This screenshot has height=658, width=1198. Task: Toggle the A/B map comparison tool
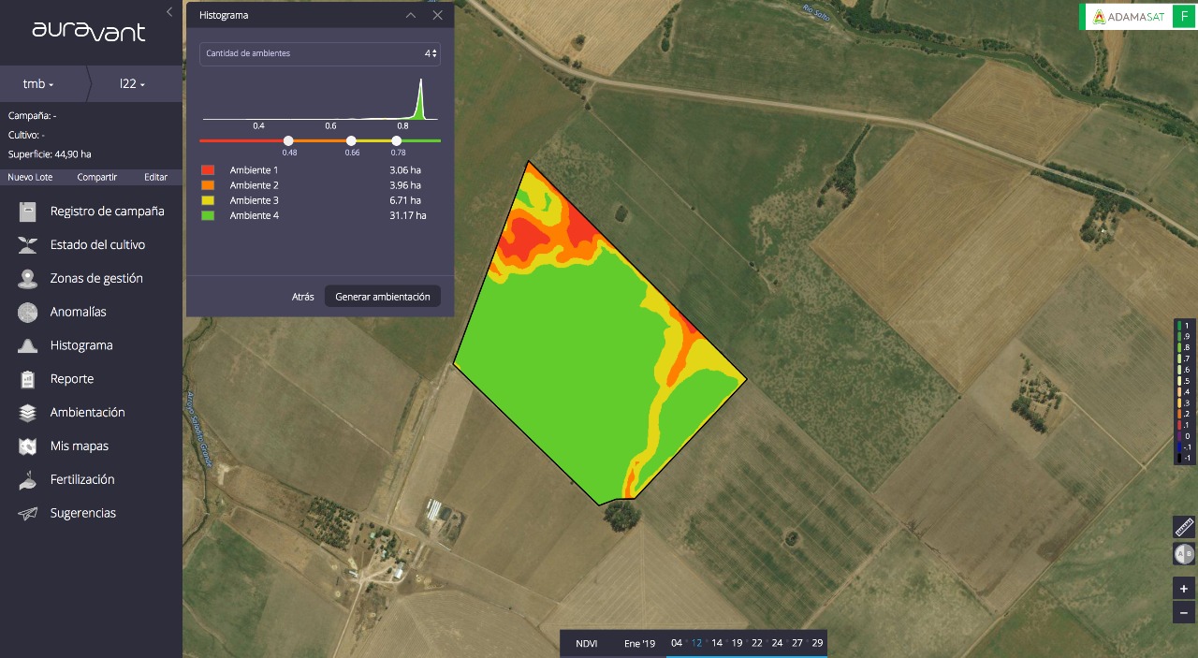click(x=1184, y=554)
